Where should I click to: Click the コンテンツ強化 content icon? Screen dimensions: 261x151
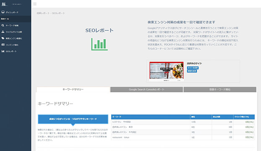coord(3,45)
